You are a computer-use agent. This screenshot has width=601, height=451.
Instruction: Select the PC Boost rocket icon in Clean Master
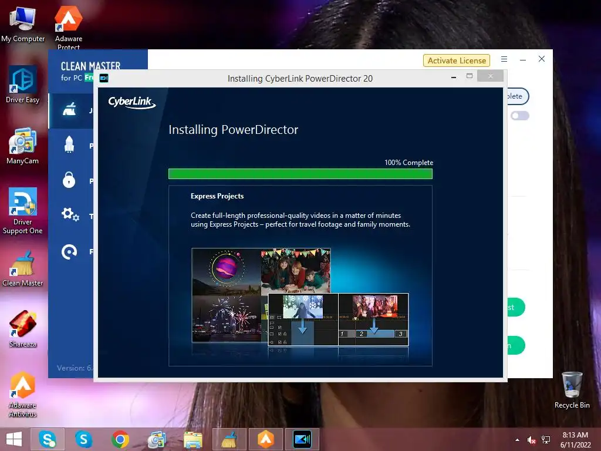tap(69, 144)
